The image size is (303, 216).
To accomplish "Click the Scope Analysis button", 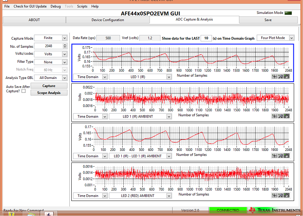I will [49, 93].
